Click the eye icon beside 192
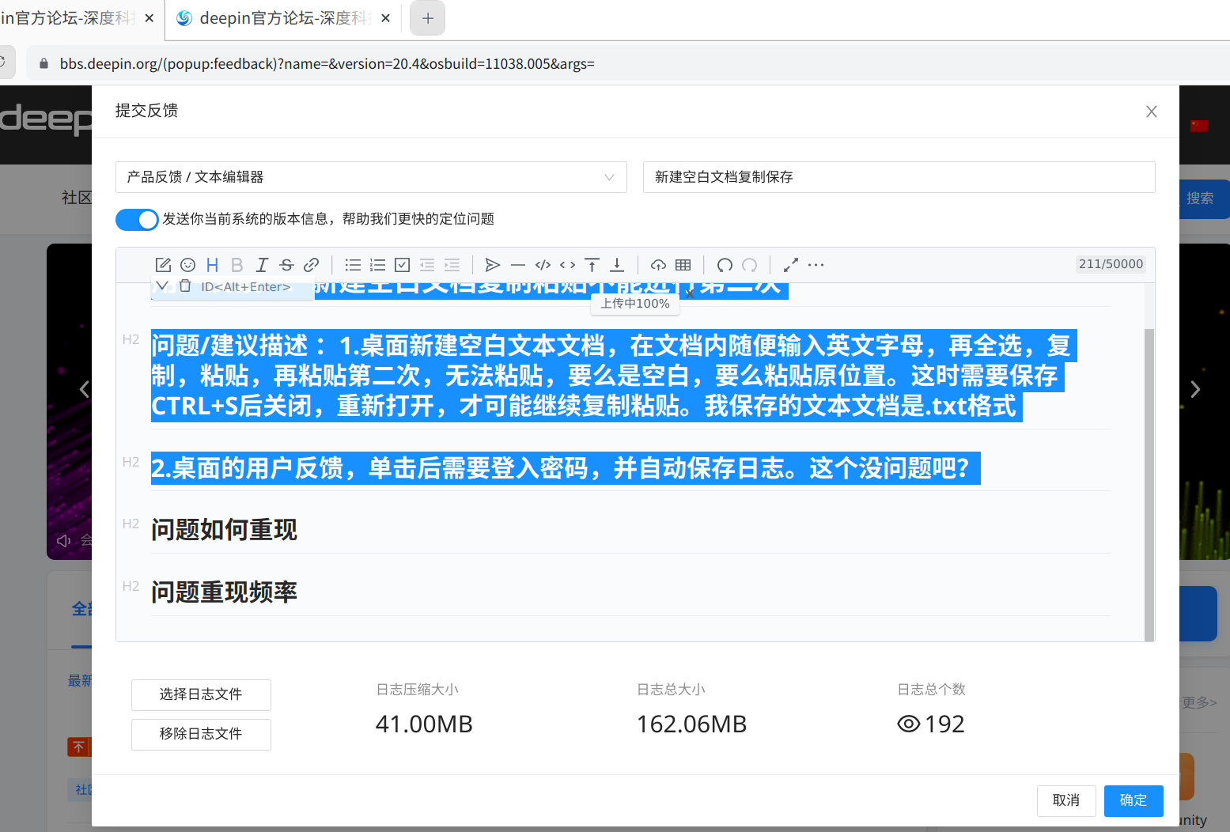Viewport: 1230px width, 832px height. click(909, 724)
